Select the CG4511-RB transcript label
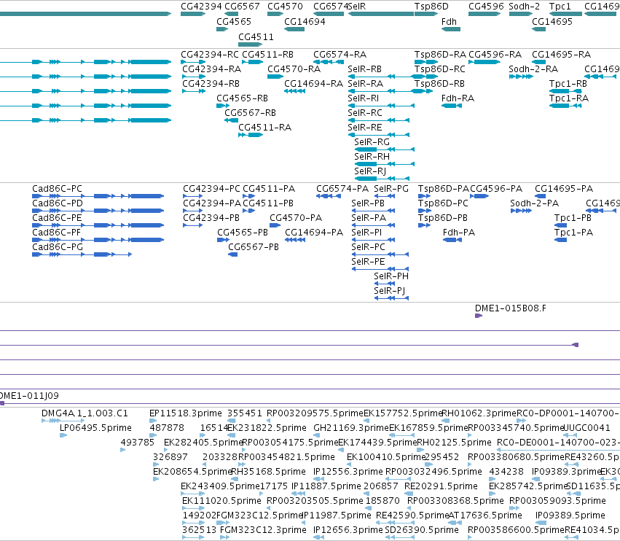Screen dimensions: 620x541 point(267,54)
